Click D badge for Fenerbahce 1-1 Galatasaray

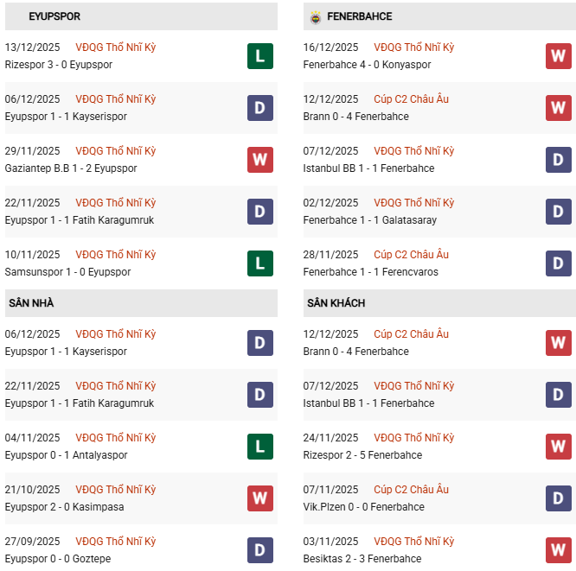(558, 212)
